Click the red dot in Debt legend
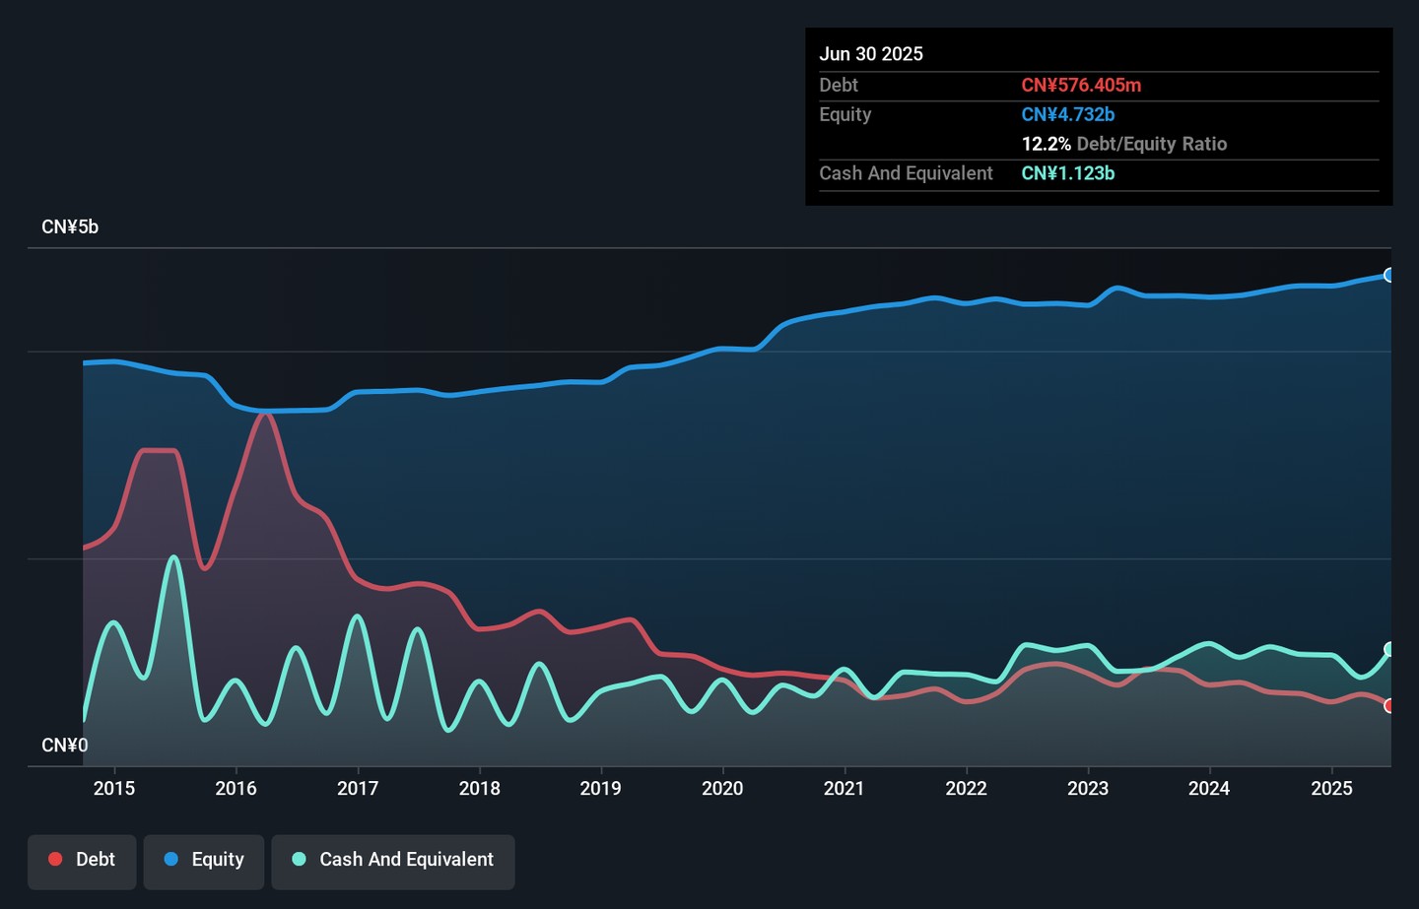The height and width of the screenshot is (909, 1419). tap(56, 860)
